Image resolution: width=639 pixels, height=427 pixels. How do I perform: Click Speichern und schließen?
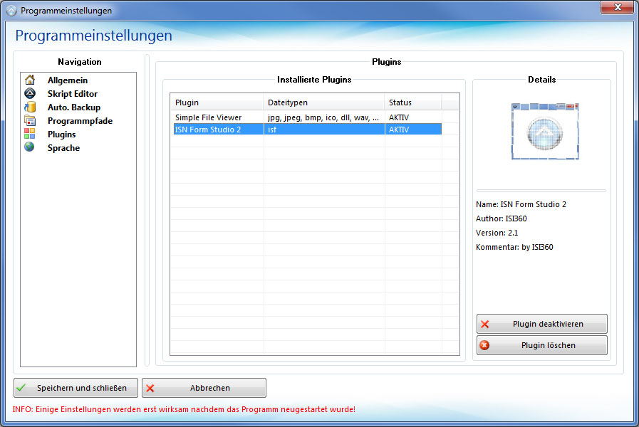tap(76, 388)
